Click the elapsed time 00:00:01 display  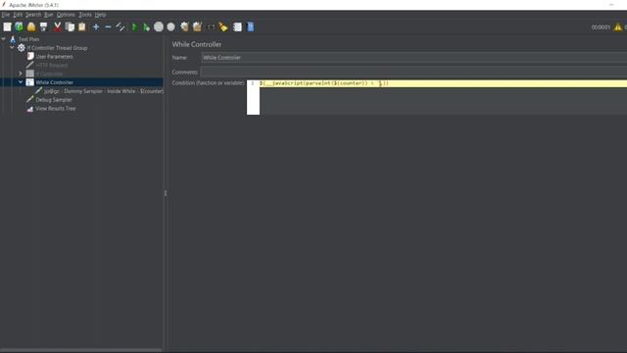[601, 27]
